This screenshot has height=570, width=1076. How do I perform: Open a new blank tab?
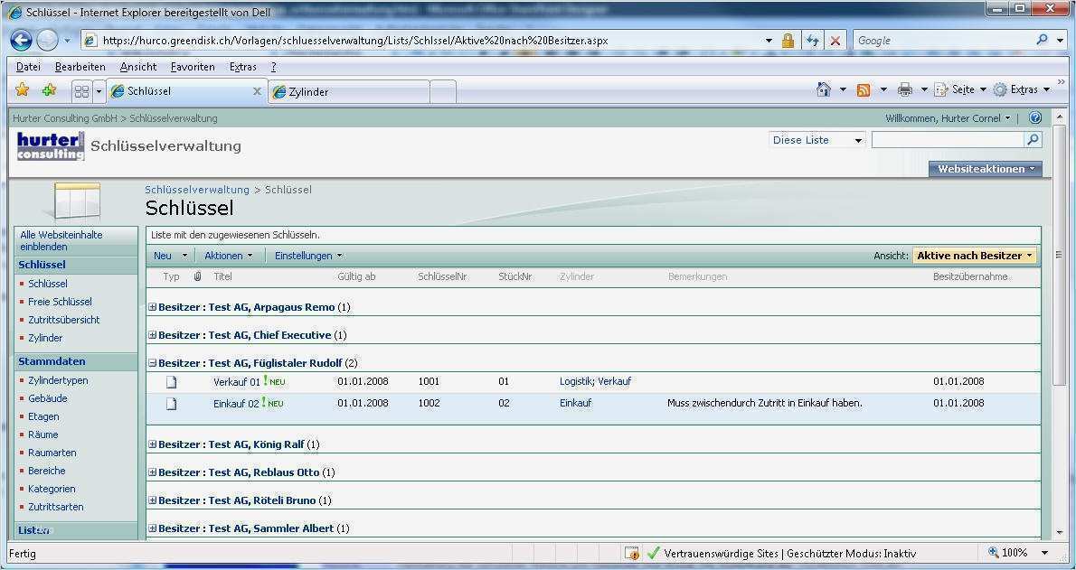(443, 91)
